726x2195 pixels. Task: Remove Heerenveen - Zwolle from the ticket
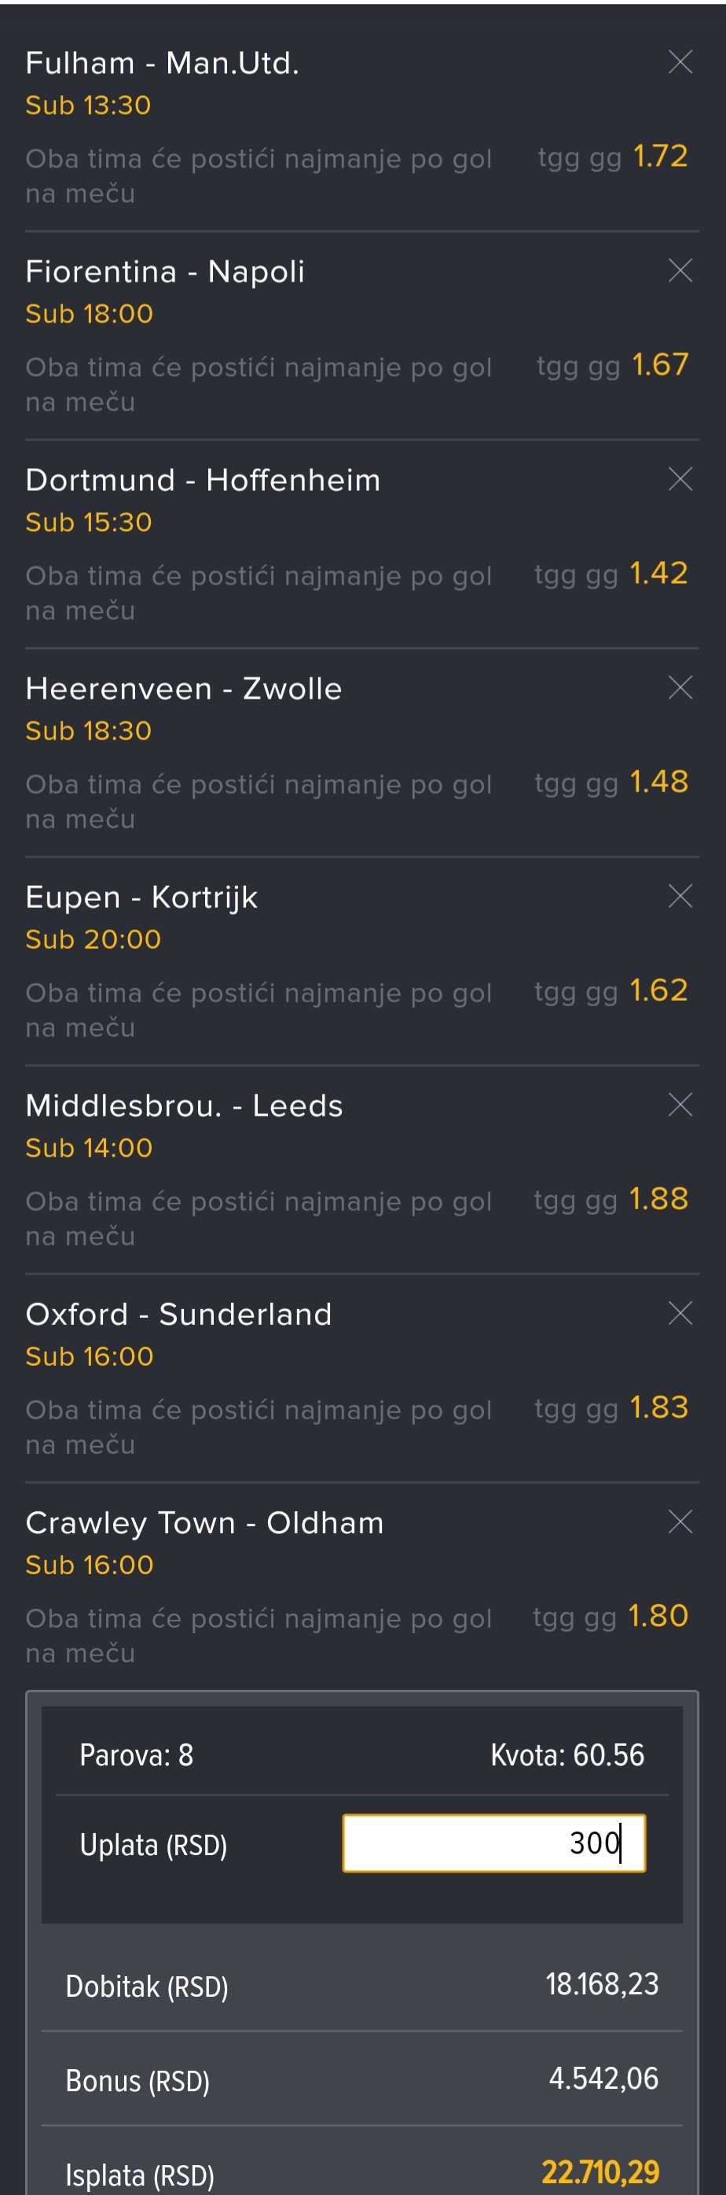pos(680,688)
